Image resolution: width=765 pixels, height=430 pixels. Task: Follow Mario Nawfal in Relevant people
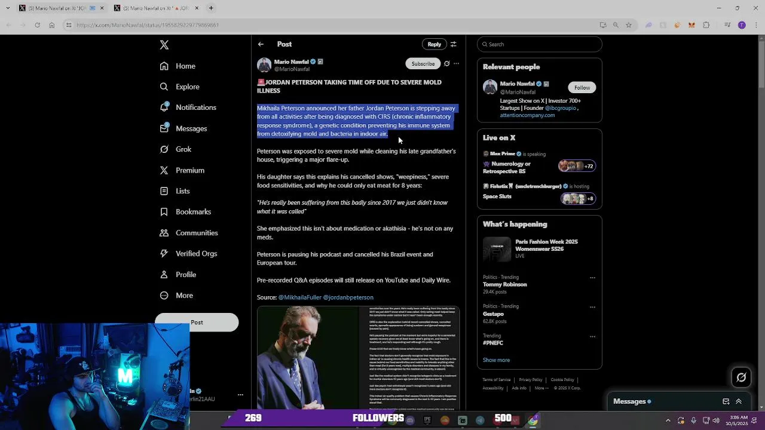point(582,88)
